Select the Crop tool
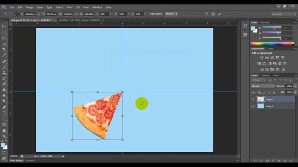The width and height of the screenshot is (298, 167). click(x=4, y=50)
